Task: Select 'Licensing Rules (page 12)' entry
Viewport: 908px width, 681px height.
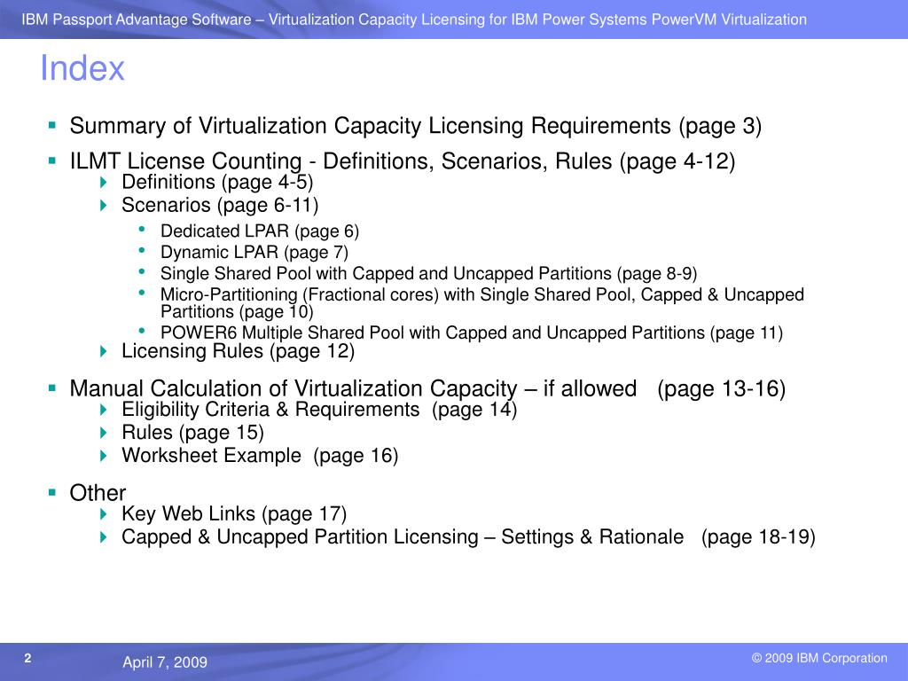Action: (238, 351)
